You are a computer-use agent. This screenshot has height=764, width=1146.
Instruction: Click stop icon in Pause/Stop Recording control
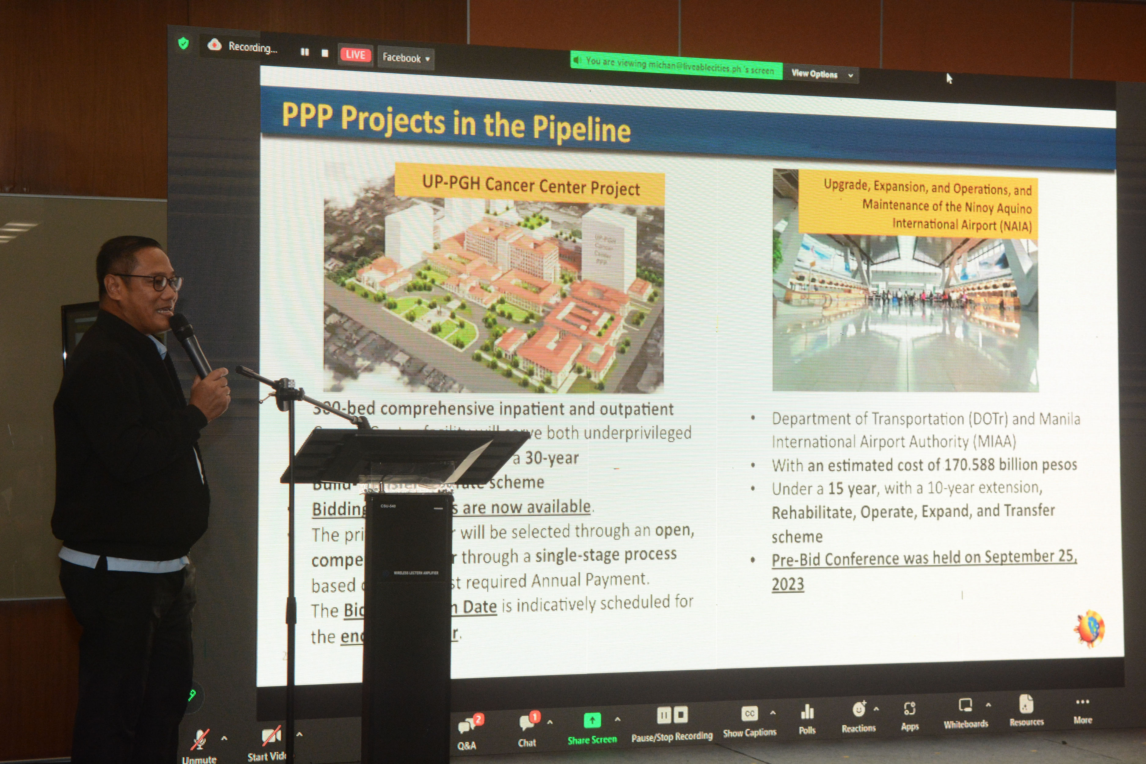point(681,715)
